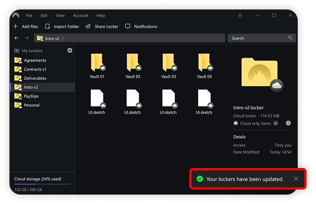Screen dimensions: 316x204
Task: Select the Deliverables locker
Action: tap(43, 78)
